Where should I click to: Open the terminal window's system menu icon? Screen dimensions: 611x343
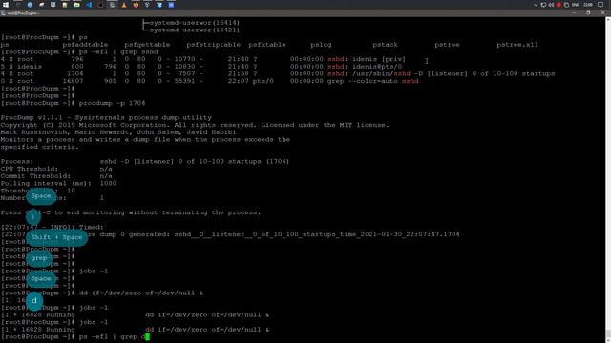(x=3, y=13)
